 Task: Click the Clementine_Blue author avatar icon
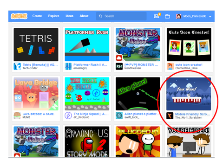(x=170, y=66)
